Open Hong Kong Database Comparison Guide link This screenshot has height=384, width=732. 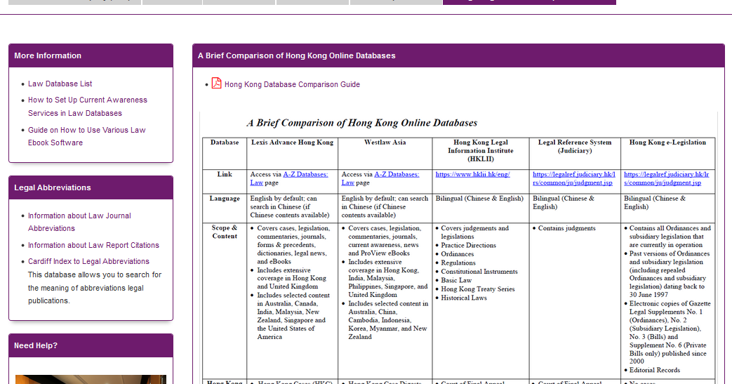tap(292, 84)
